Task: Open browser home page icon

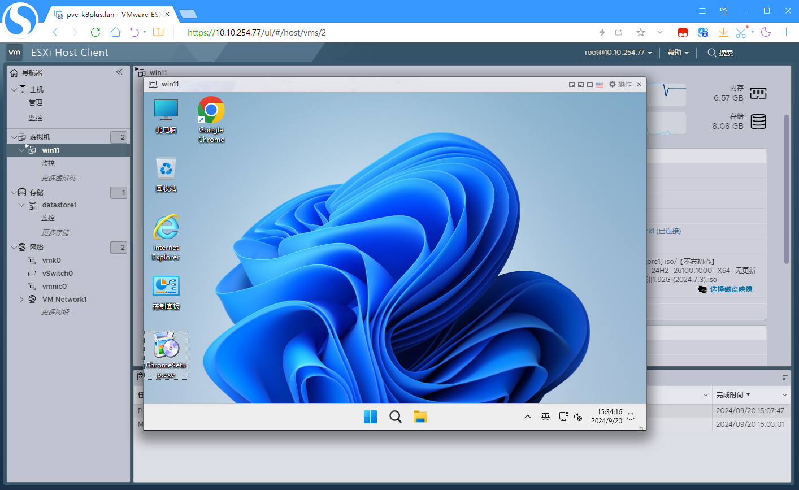Action: [116, 32]
